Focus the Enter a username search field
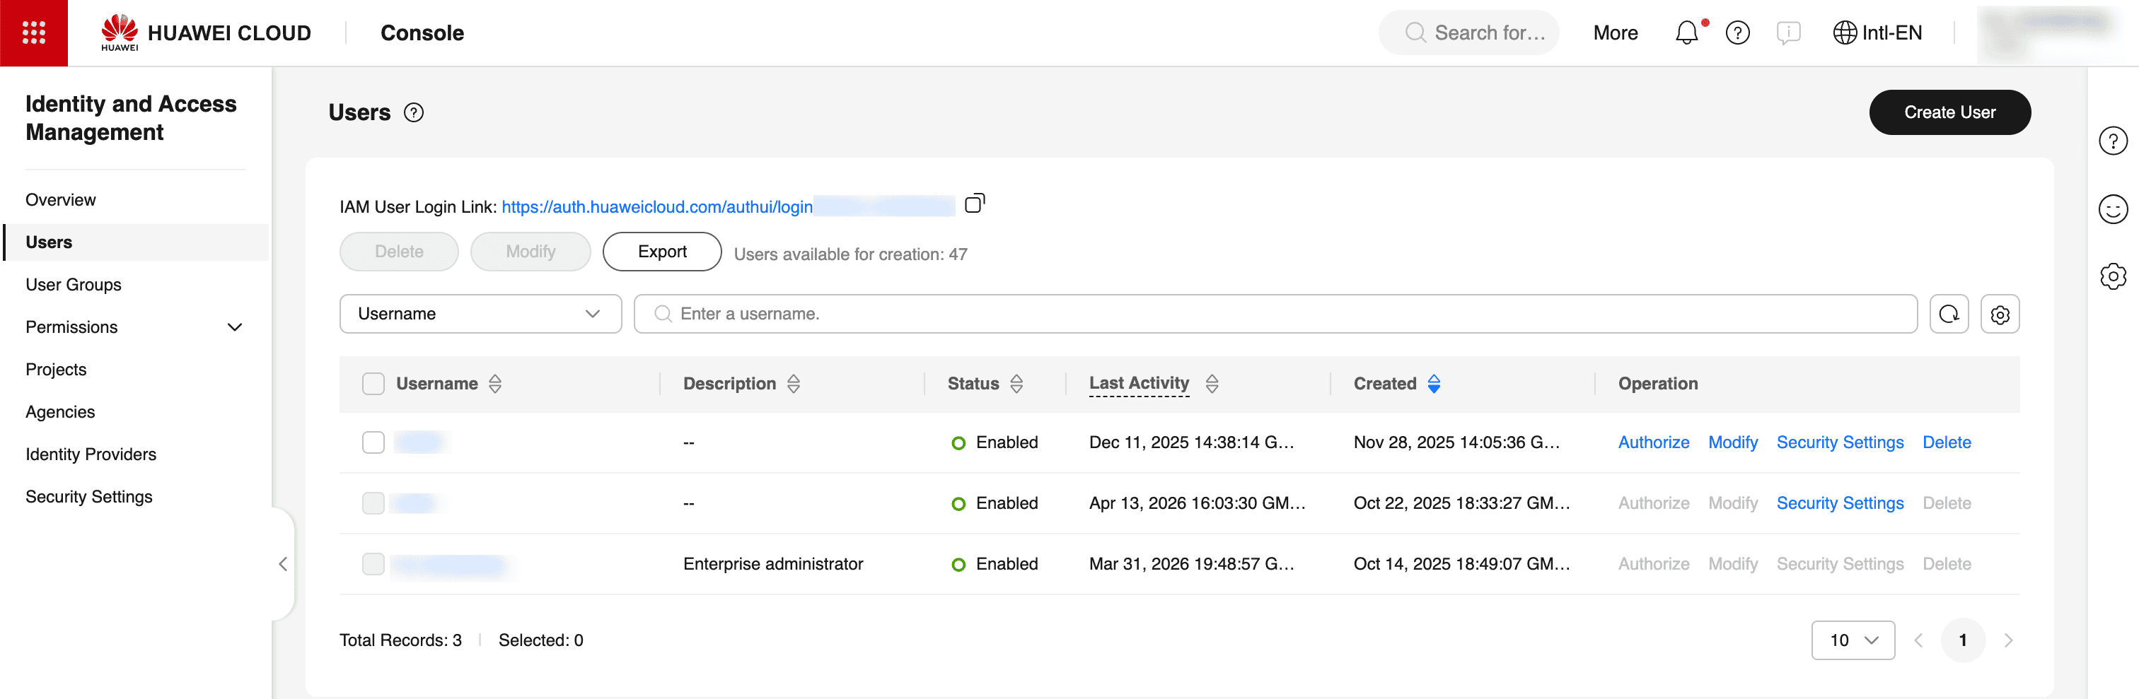 [1279, 315]
